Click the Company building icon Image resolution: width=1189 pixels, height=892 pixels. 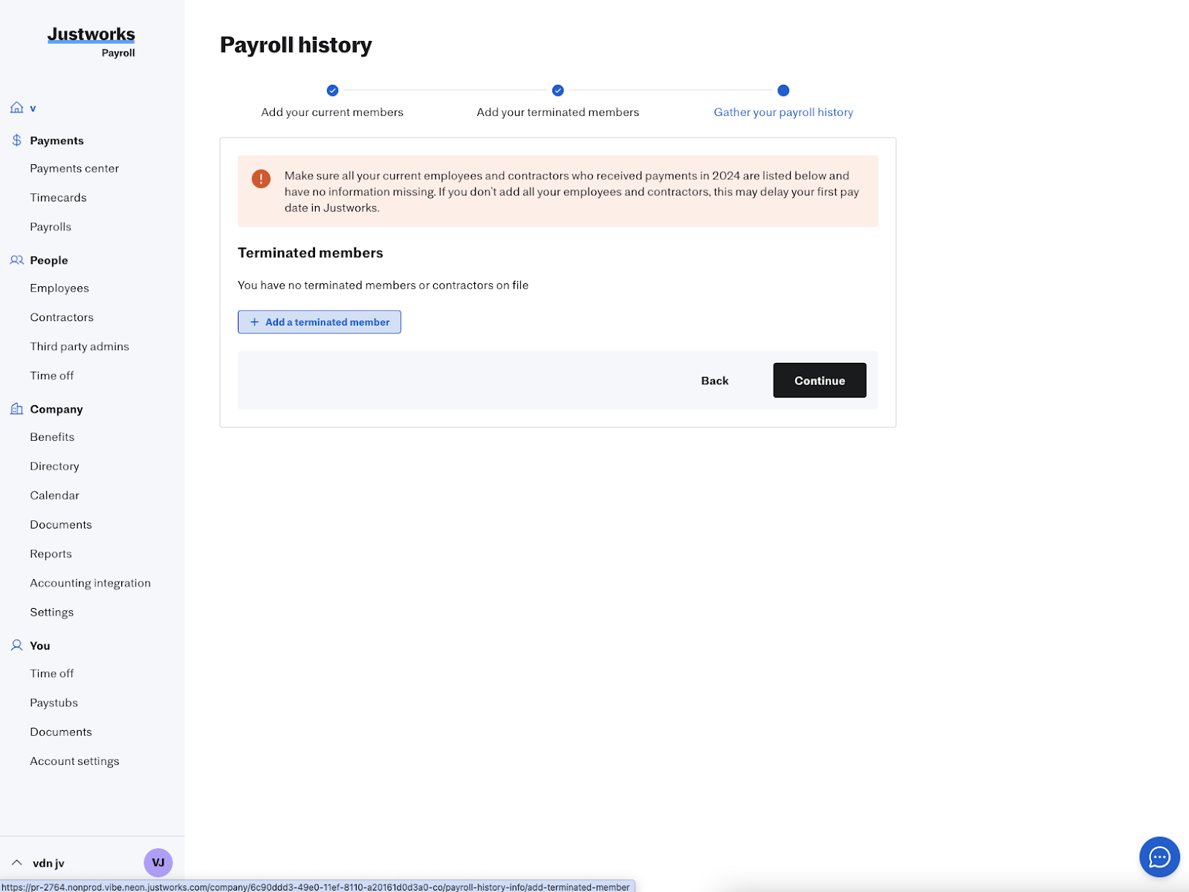[x=16, y=409]
